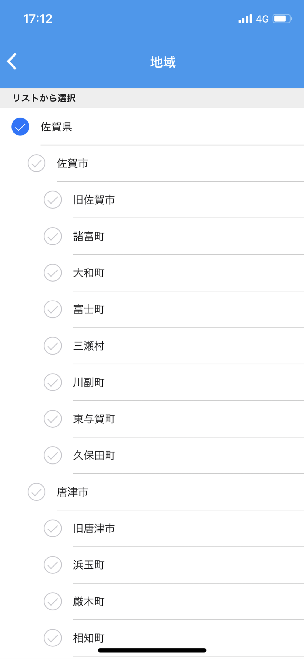304x659 pixels.
Task: Select the 諸富町 checkmark icon
Action: point(53,236)
